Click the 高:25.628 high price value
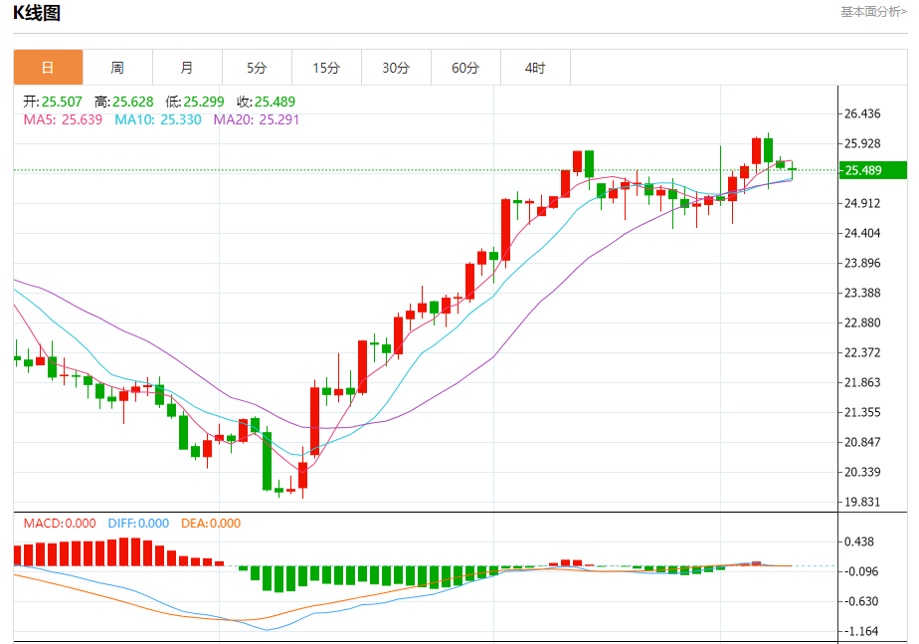The width and height of the screenshot is (919, 644). 124,102
